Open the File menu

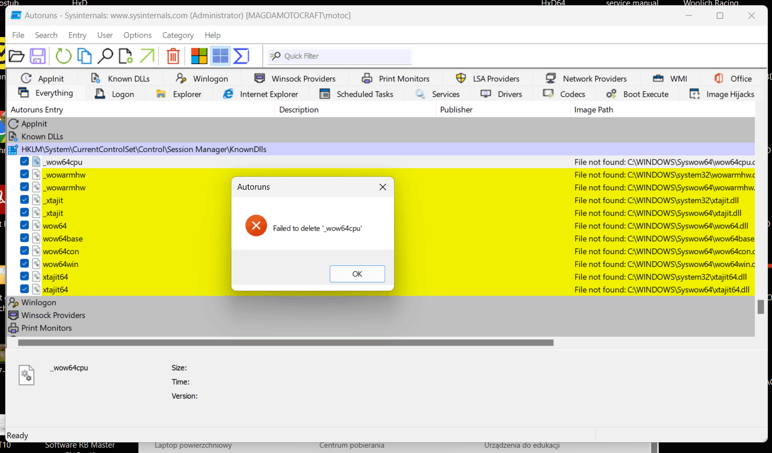(18, 35)
